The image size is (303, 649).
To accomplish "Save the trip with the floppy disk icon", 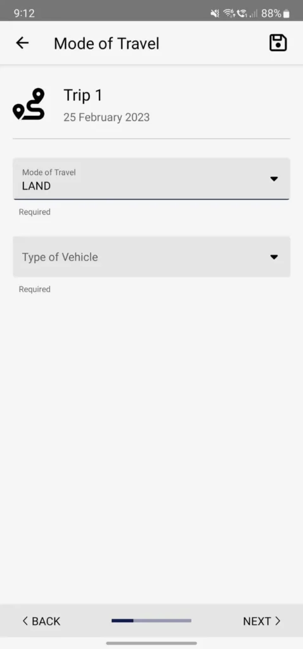I will pos(278,42).
